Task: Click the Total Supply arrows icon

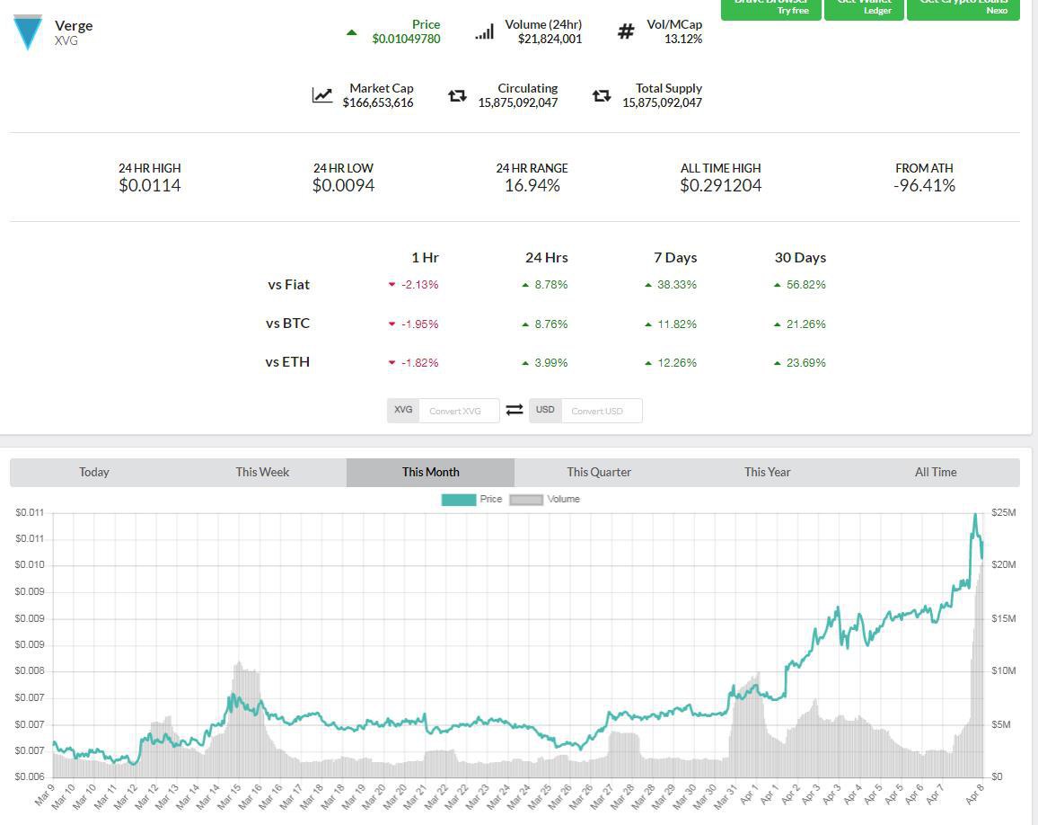Action: (x=602, y=95)
